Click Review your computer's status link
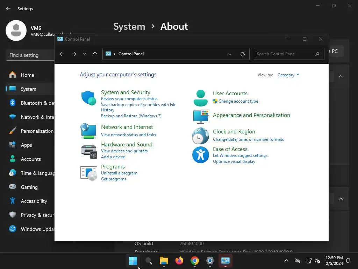 click(129, 99)
